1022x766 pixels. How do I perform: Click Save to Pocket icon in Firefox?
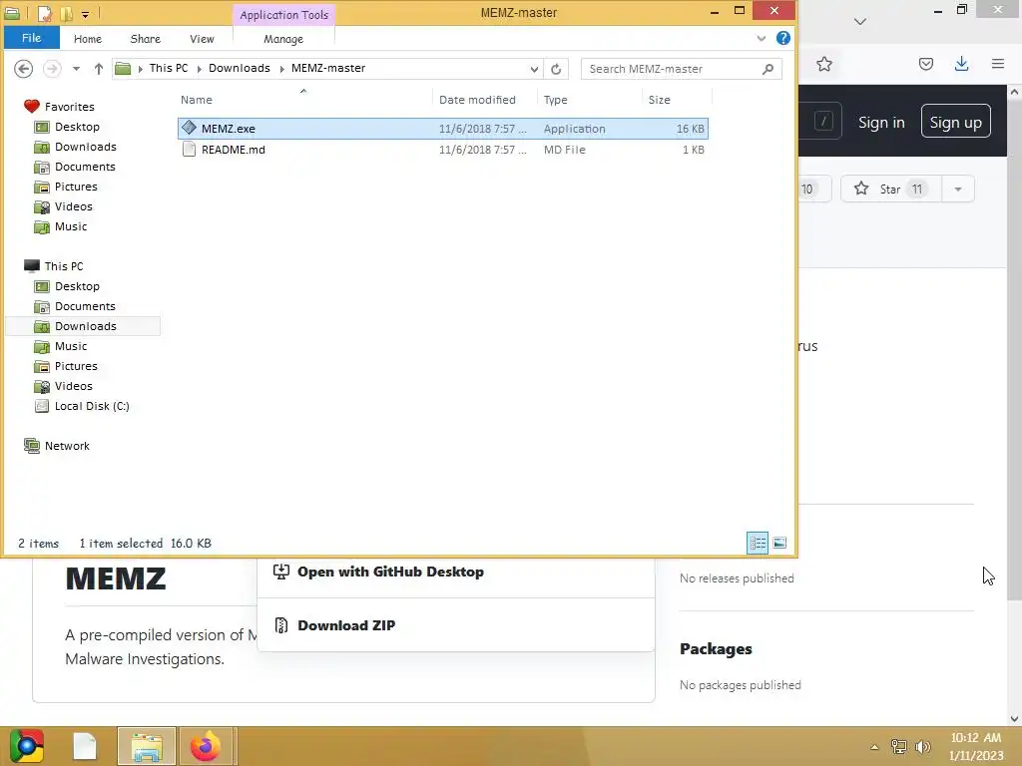[x=925, y=64]
